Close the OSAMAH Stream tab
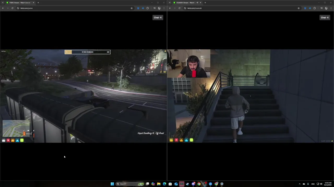Image resolution: width=334 pixels, height=187 pixels. pos(200,3)
